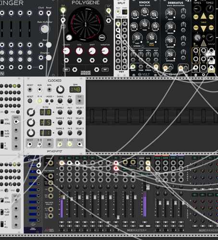This screenshot has width=218, height=240.
Task: Click the Clocked bottom BPM output jack
Action: pyautogui.click(x=49, y=144)
